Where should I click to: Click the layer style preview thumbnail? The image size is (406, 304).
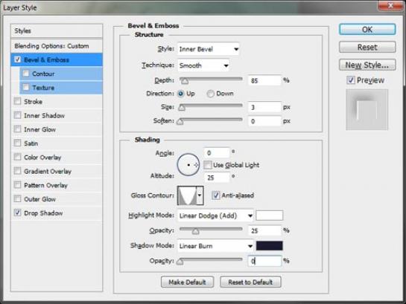[367, 110]
